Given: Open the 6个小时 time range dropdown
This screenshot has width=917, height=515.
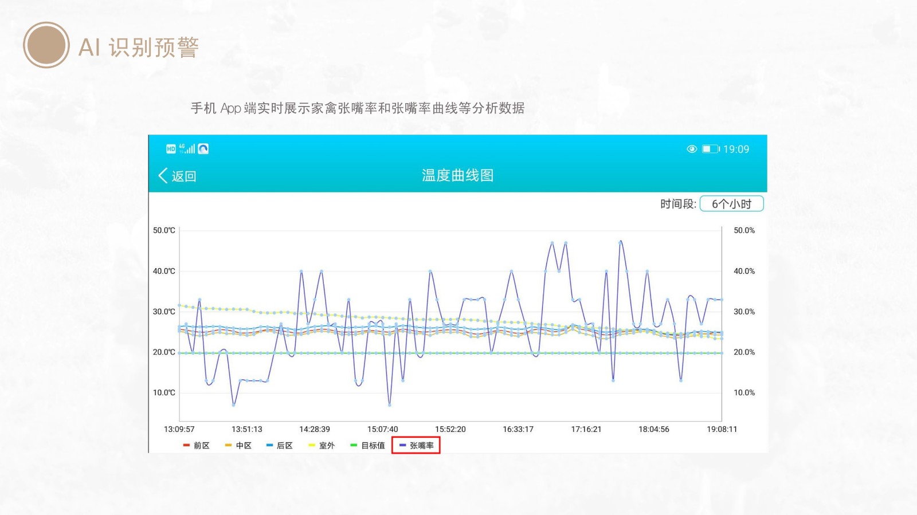Looking at the screenshot, I should coord(731,204).
